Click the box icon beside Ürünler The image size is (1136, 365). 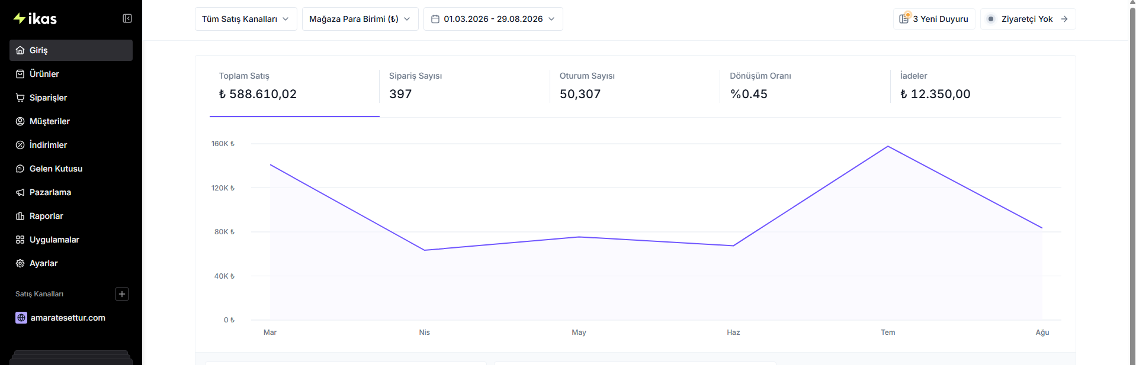(x=20, y=74)
